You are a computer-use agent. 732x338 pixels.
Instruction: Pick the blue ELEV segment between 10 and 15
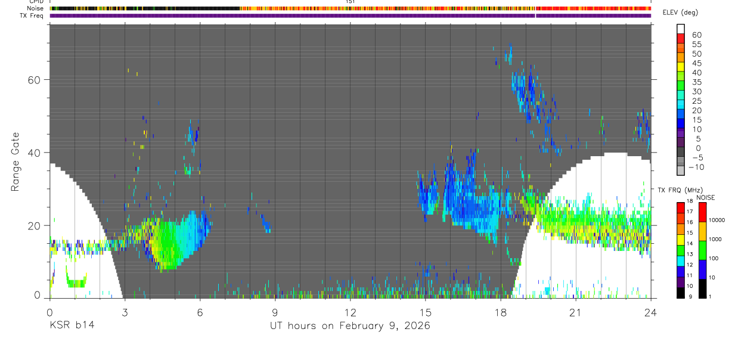pyautogui.click(x=681, y=123)
